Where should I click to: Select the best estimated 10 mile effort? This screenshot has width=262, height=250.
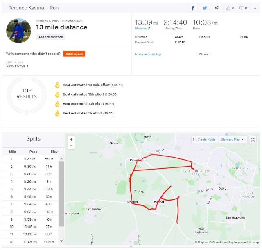pyautogui.click(x=86, y=85)
